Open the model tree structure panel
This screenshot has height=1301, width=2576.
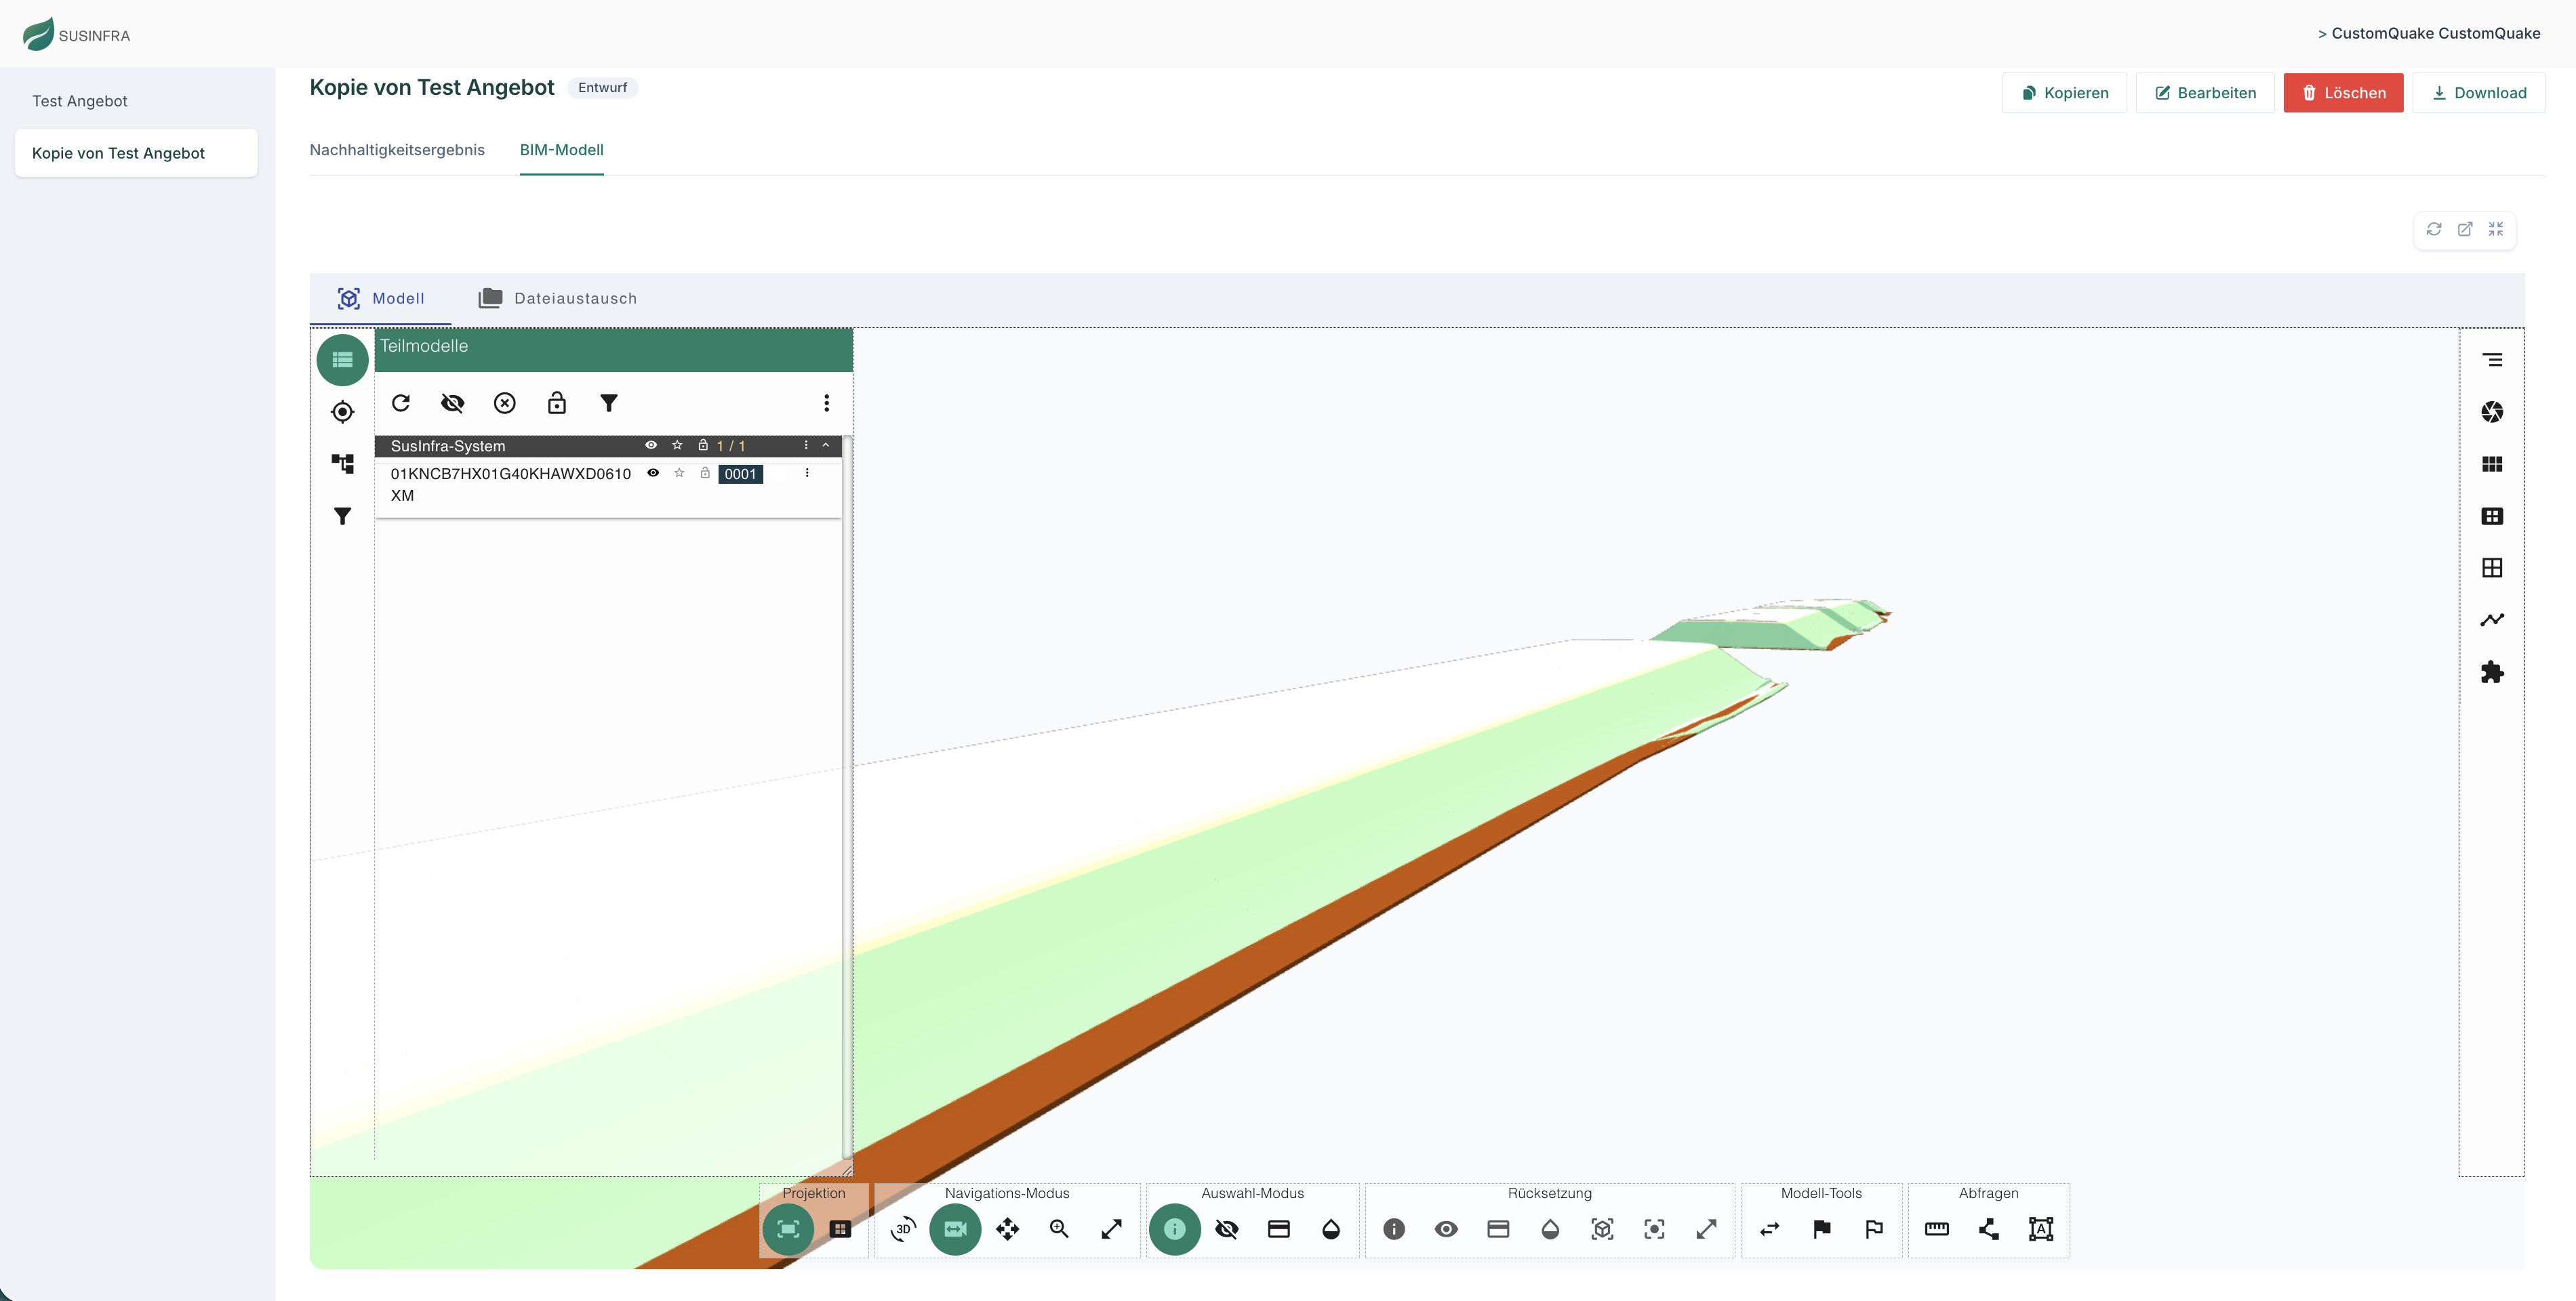[342, 463]
